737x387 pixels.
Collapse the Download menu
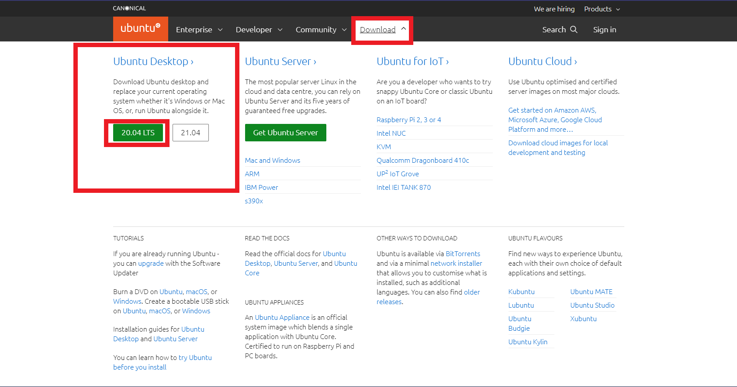(x=383, y=30)
